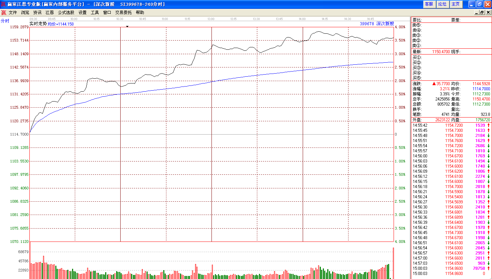The height and width of the screenshot is (279, 492).
Task: Click the 09:30 time axis label
Action: pyautogui.click(x=33, y=19)
